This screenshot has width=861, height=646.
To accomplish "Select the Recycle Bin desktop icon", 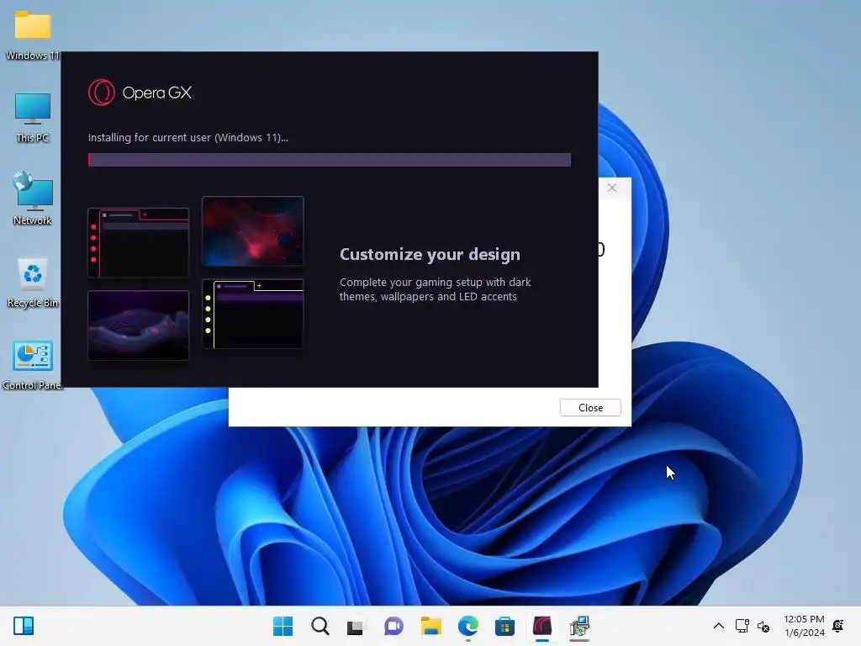I will click(x=33, y=283).
